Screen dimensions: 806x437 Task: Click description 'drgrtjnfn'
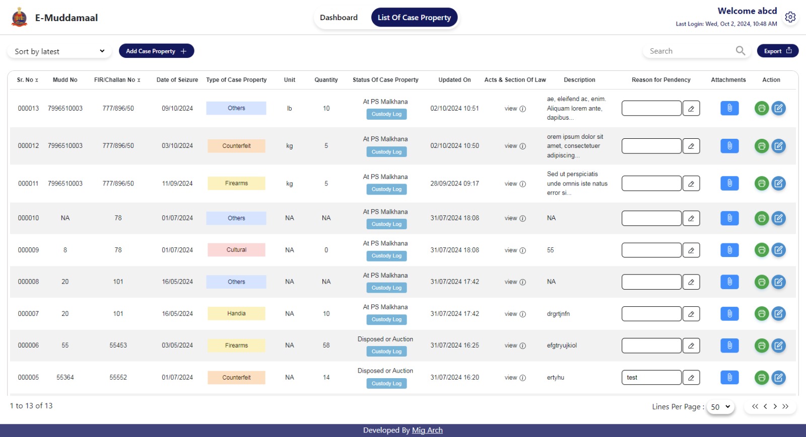click(559, 314)
